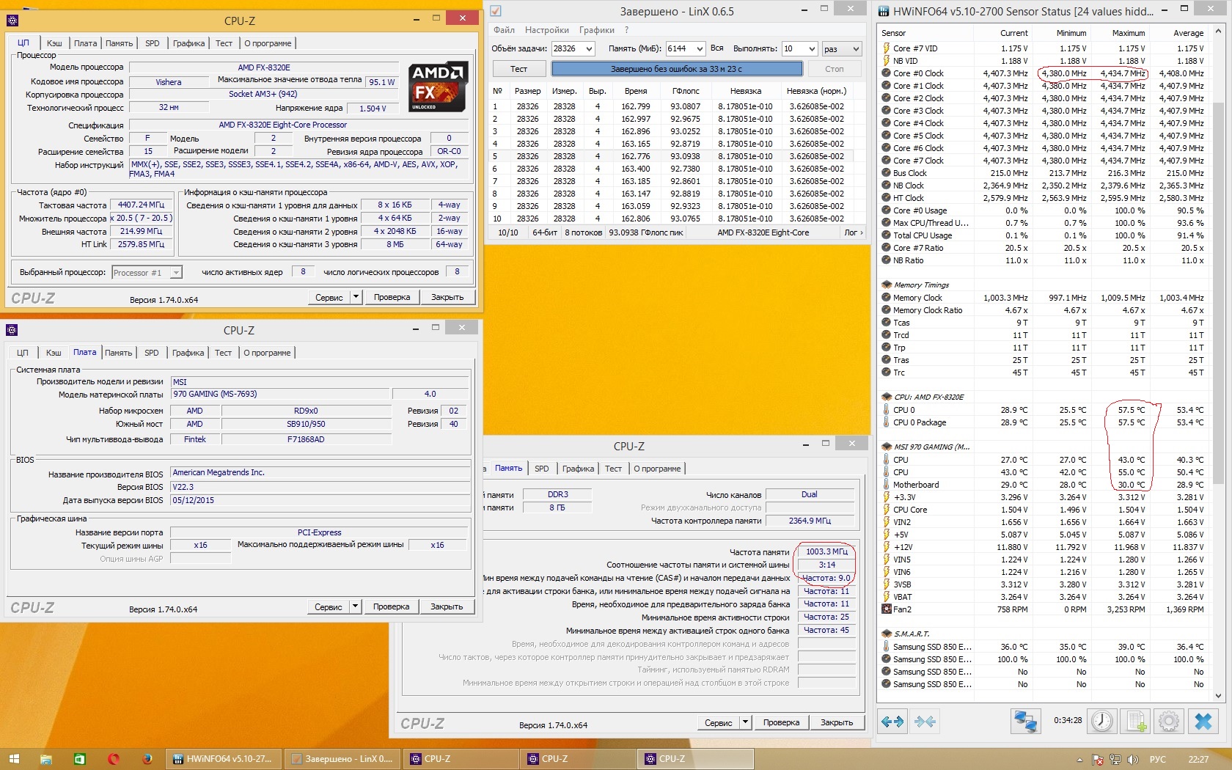The image size is (1232, 770).
Task: Click the MSI 970 GAMING group icon
Action: [x=887, y=447]
